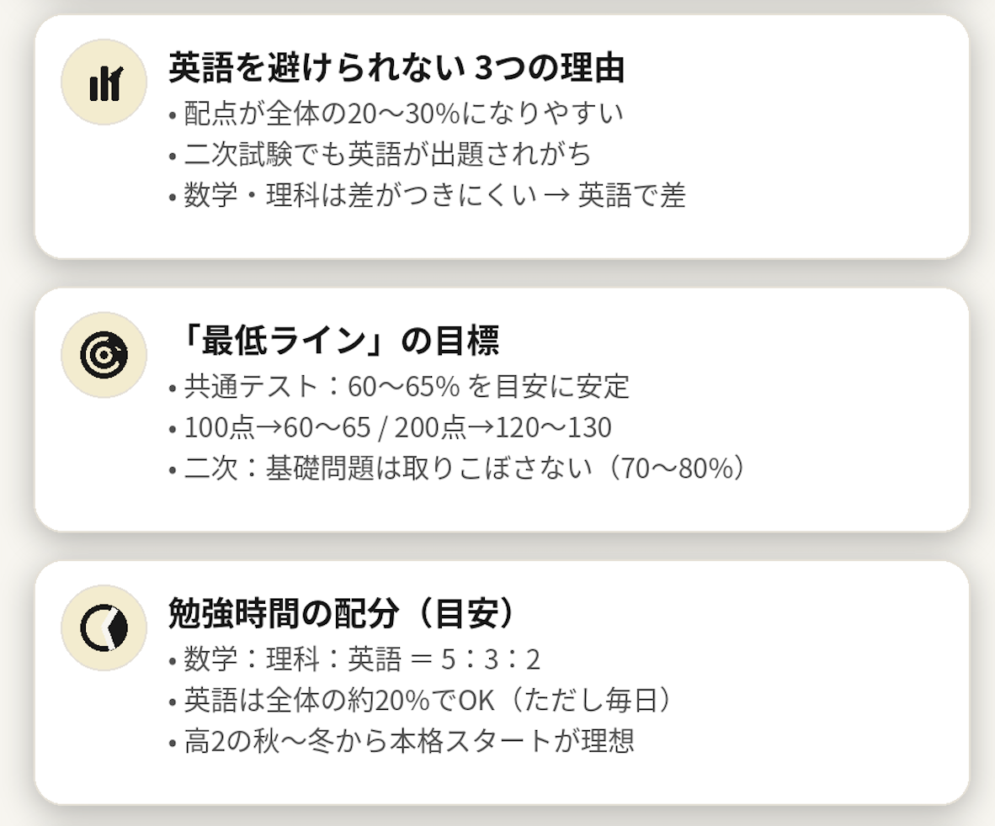The width and height of the screenshot is (995, 826).
Task: Click the 200点→120〜130 score text
Action: [503, 427]
